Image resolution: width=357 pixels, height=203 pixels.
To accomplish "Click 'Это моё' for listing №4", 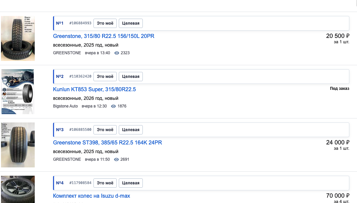I will pyautogui.click(x=105, y=183).
